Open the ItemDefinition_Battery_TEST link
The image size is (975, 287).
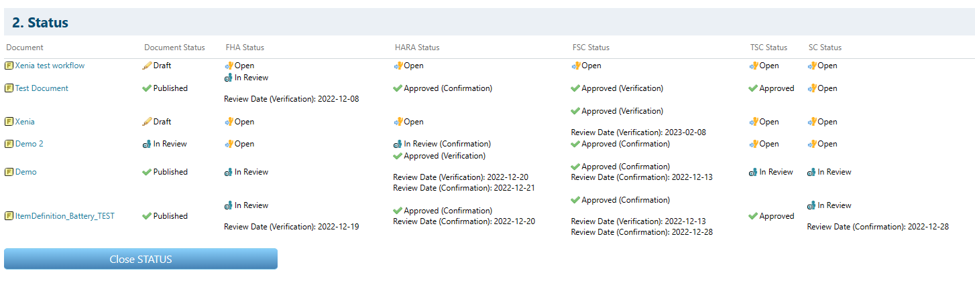coord(65,216)
